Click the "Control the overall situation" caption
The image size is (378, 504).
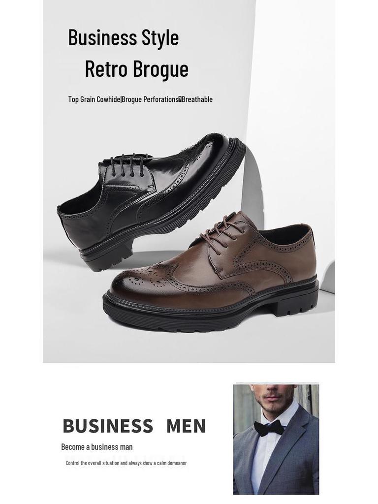pos(126,463)
